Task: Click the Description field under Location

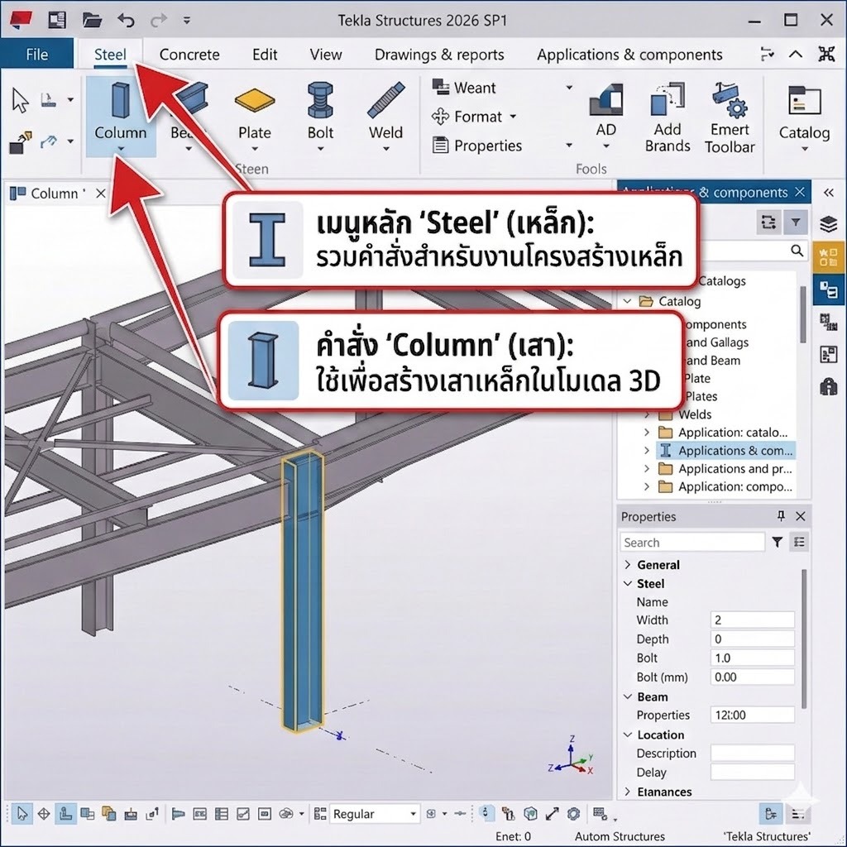Action: [753, 753]
